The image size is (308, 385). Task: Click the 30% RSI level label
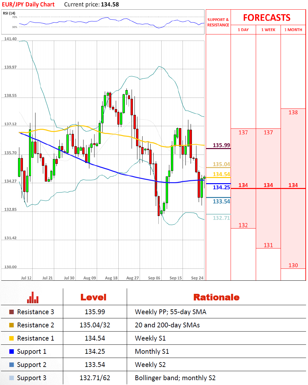(x=15, y=27)
